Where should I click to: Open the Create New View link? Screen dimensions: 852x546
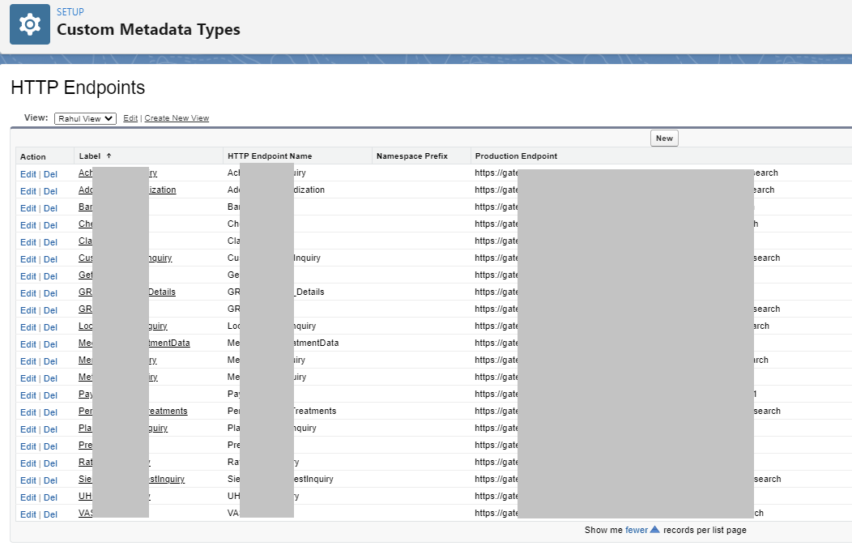coord(177,118)
